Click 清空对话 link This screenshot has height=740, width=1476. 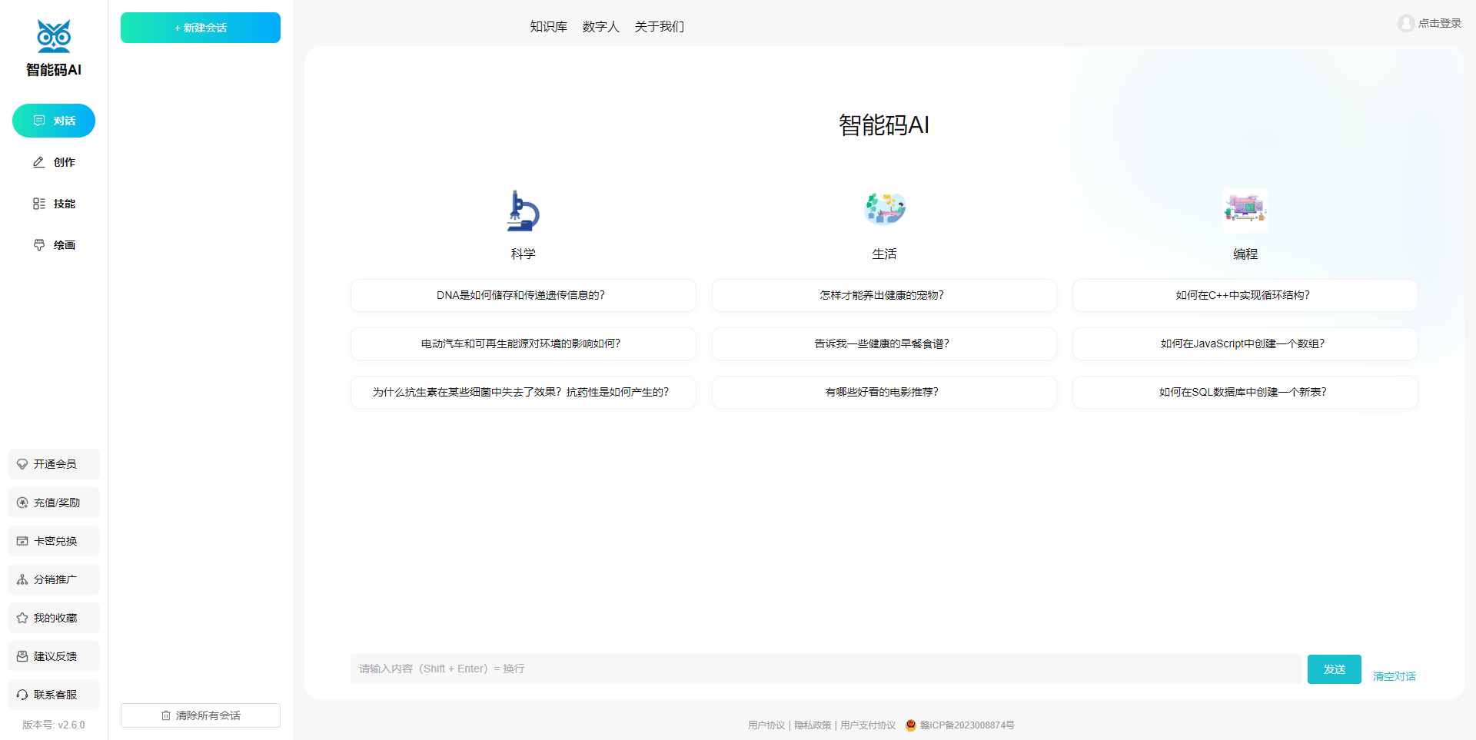(1395, 676)
